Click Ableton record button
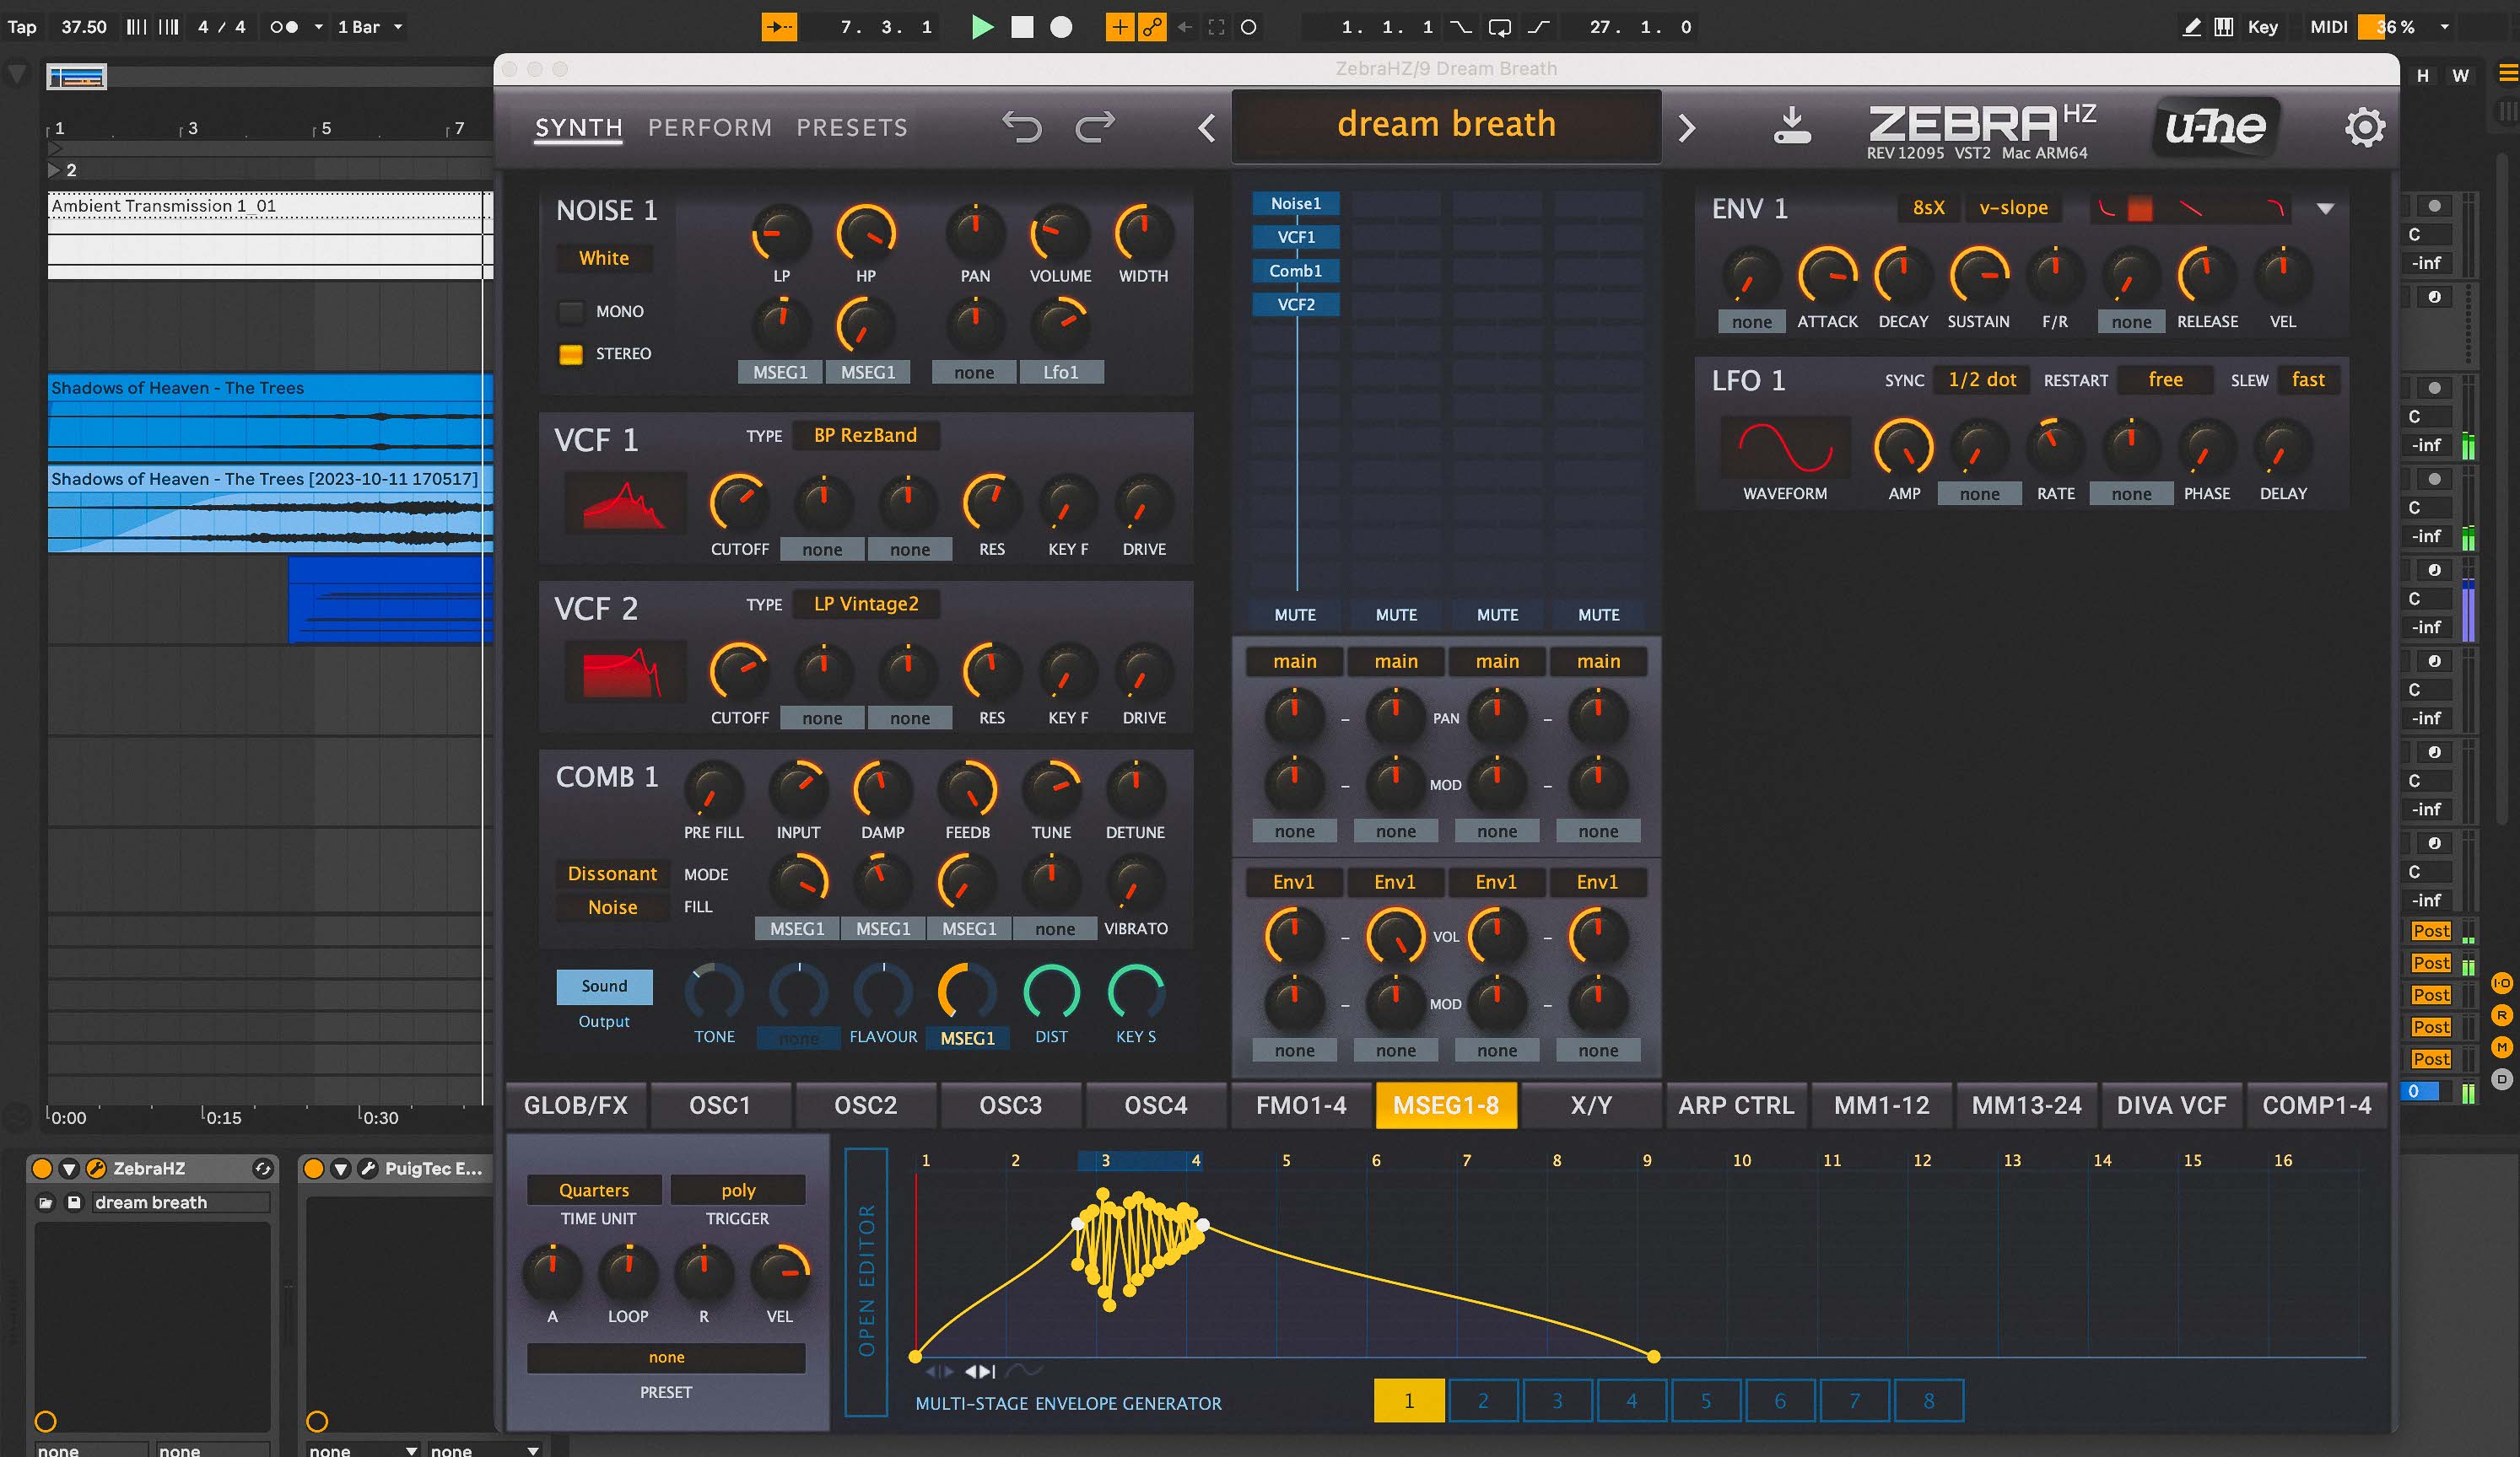Viewport: 2520px width, 1457px height. click(x=1061, y=27)
